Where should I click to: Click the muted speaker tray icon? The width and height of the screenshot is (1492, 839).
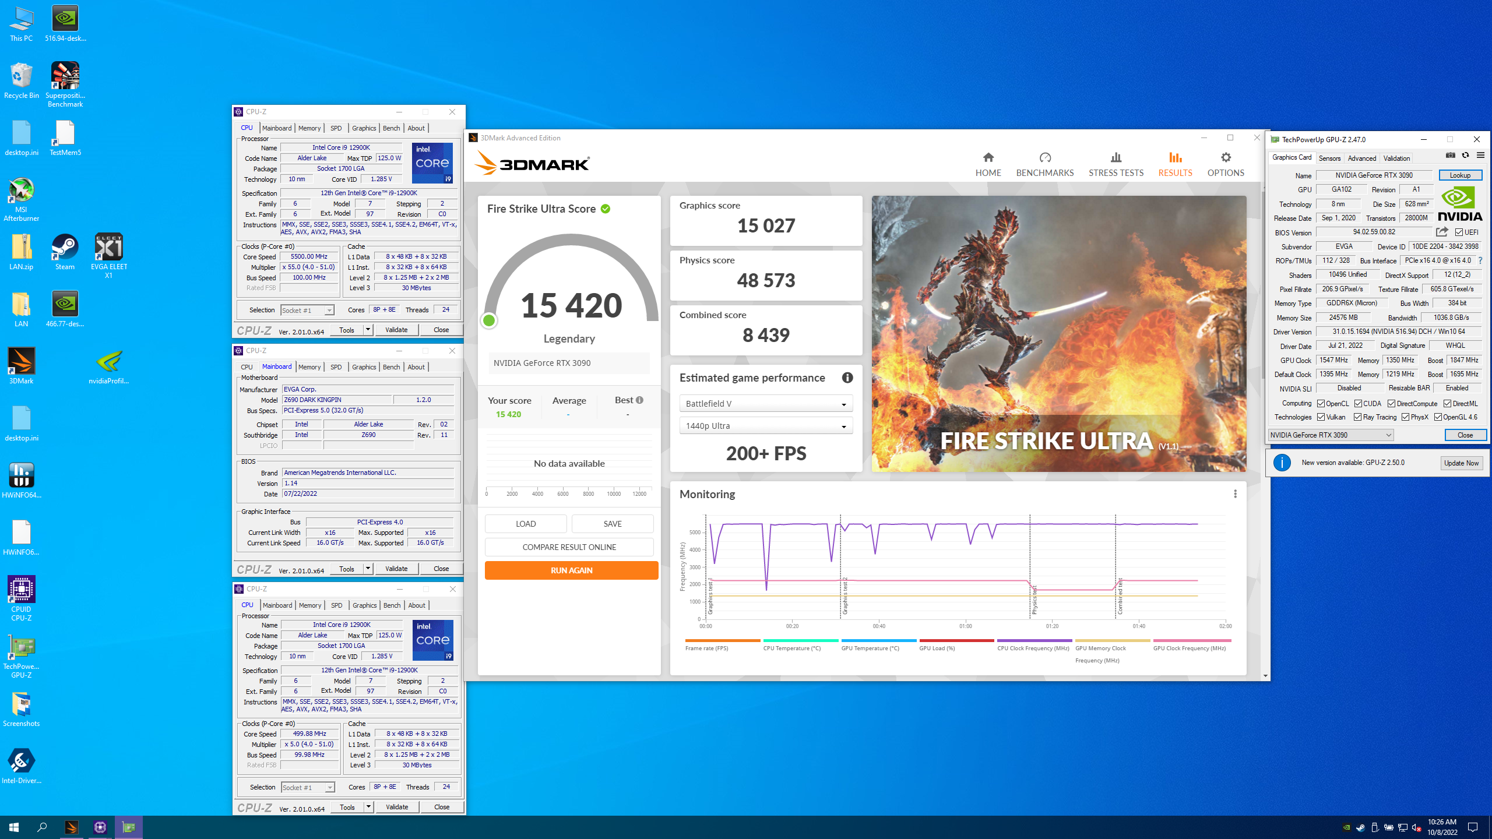1417,827
